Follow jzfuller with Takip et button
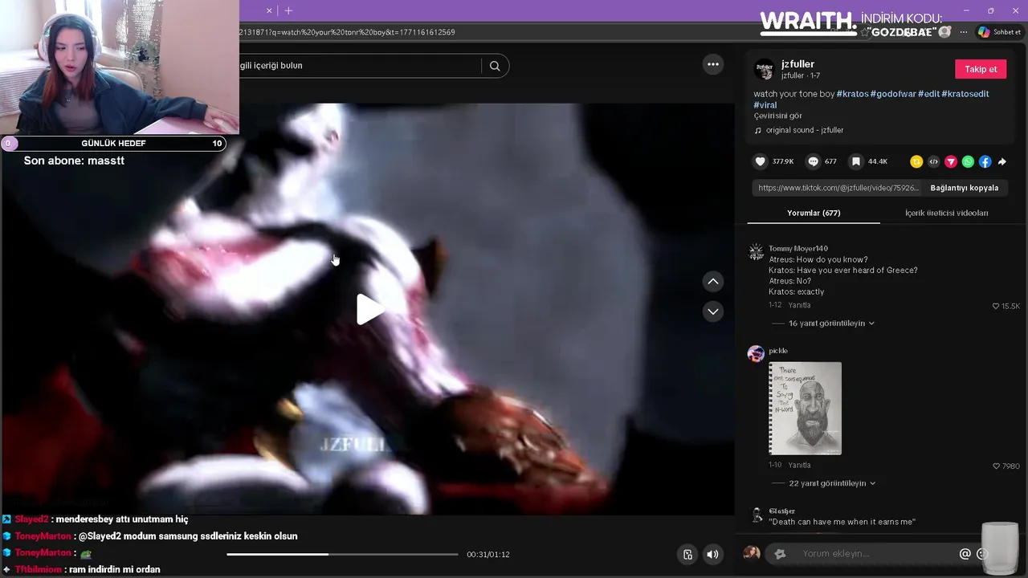This screenshot has height=578, width=1028. point(980,69)
